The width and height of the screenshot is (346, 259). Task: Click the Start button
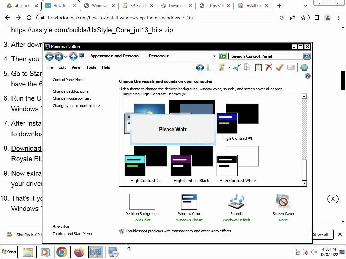click(9, 252)
